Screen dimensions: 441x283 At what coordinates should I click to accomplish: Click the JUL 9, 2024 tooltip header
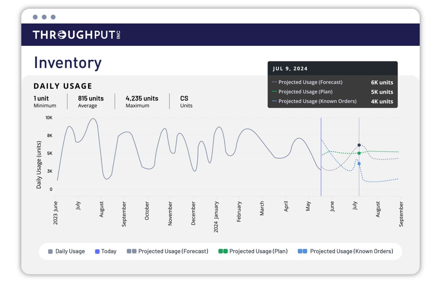pyautogui.click(x=290, y=69)
